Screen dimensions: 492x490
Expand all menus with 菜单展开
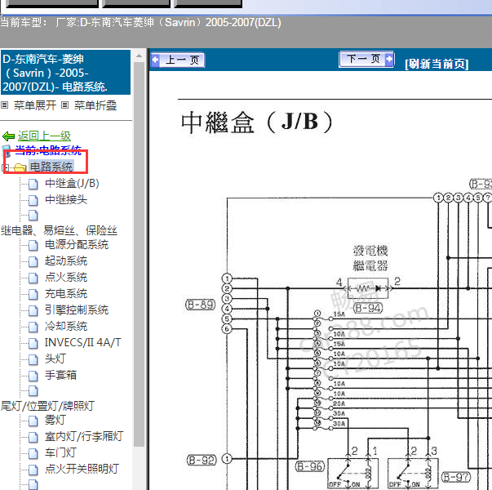click(x=35, y=105)
